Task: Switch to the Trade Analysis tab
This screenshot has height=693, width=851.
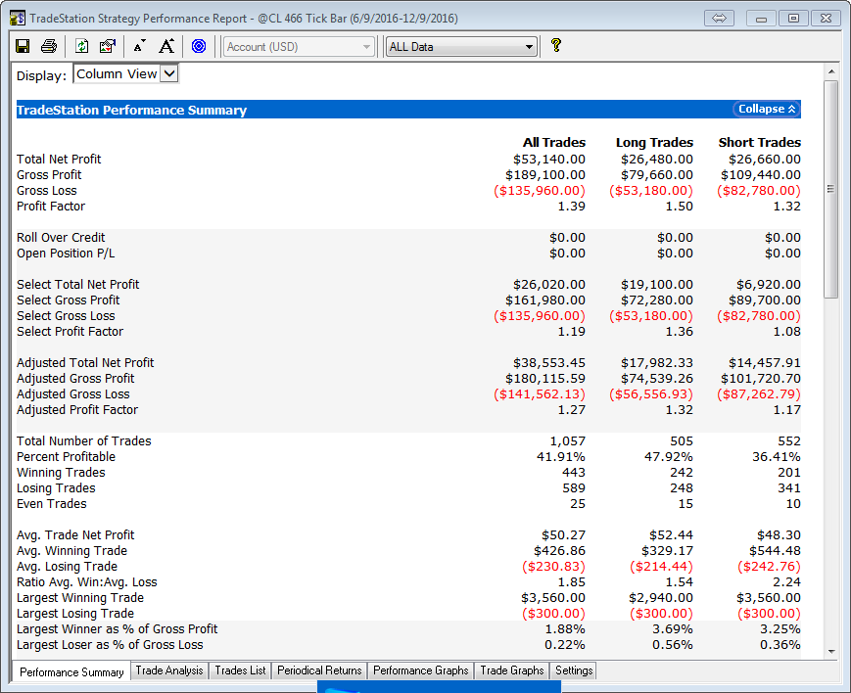Action: pos(169,670)
